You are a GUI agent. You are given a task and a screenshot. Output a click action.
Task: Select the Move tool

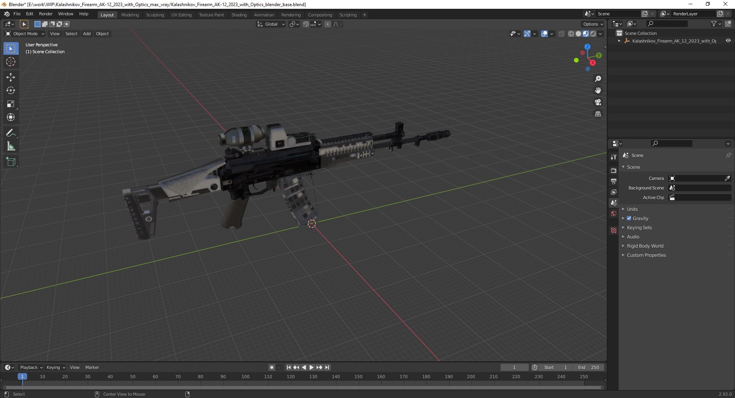tap(11, 77)
